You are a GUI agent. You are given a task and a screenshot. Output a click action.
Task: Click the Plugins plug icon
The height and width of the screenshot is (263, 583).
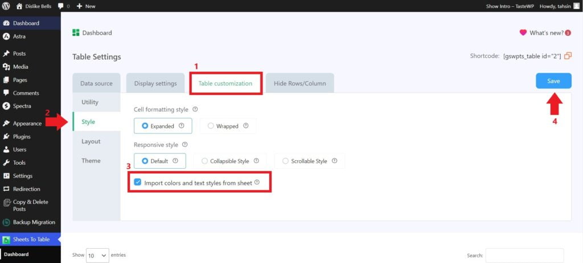click(6, 136)
